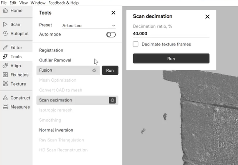Open the Construct cone icon

(5, 98)
